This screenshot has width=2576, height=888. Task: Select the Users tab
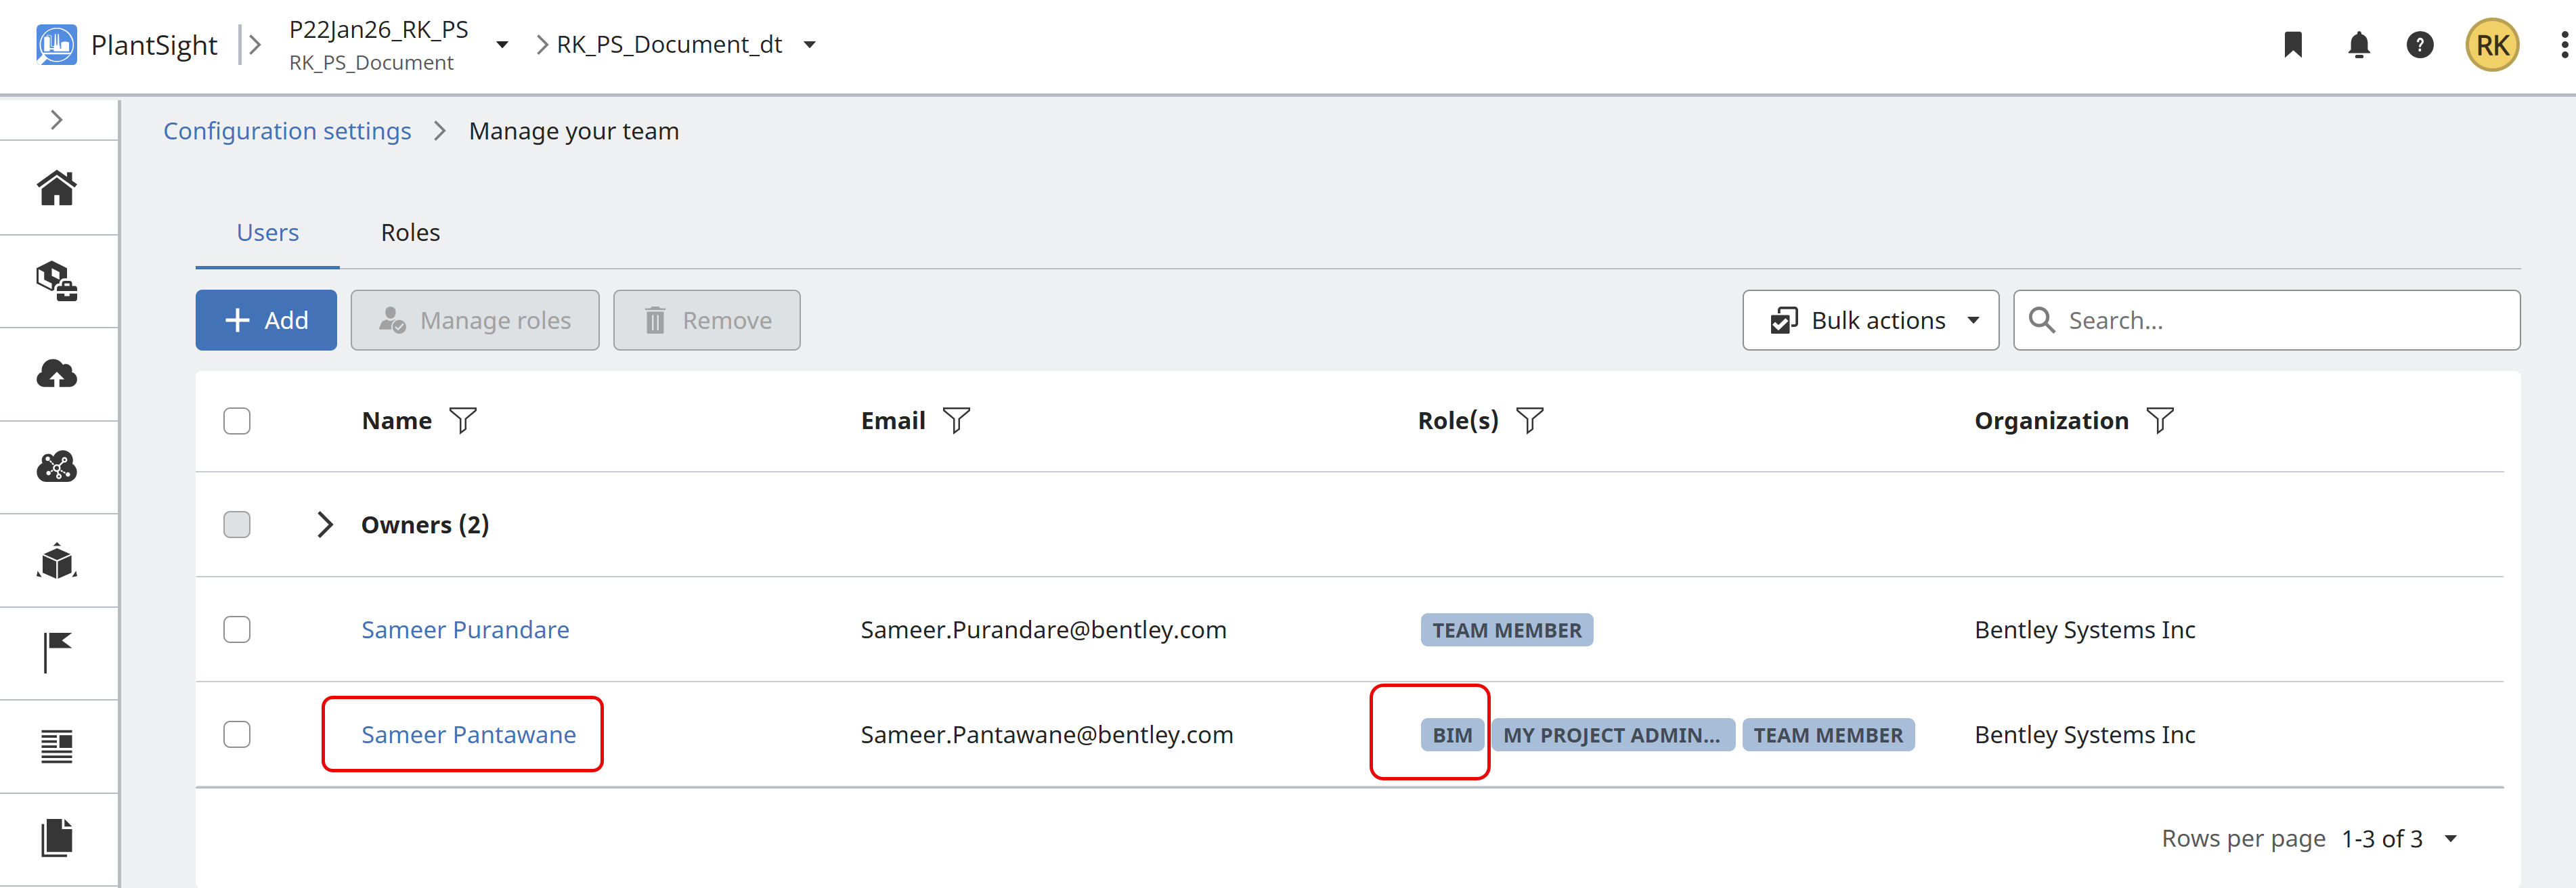267,233
